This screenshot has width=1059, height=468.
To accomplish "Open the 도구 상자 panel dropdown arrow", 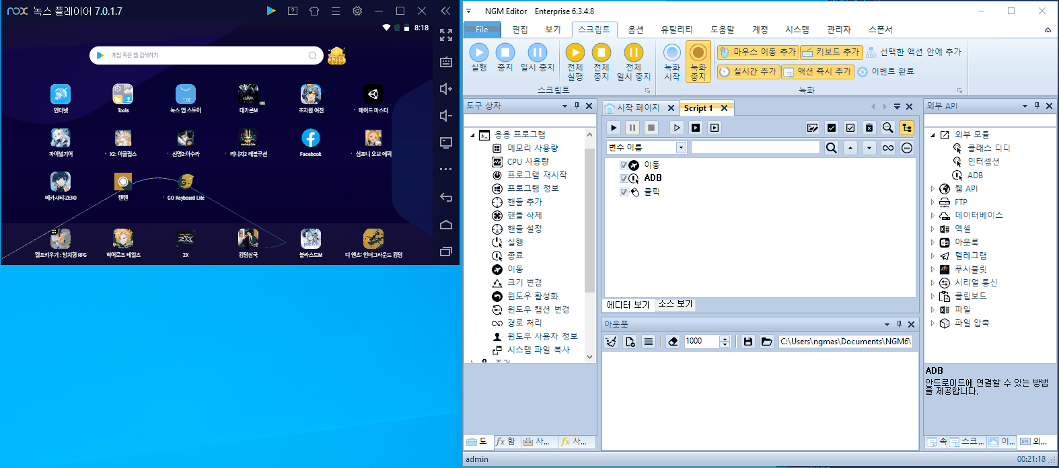I will click(564, 106).
